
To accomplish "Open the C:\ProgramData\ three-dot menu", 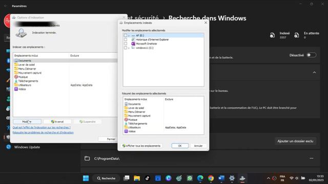I will [x=312, y=158].
